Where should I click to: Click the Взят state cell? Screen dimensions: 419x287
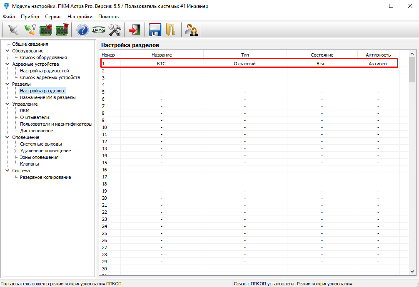[x=322, y=64]
